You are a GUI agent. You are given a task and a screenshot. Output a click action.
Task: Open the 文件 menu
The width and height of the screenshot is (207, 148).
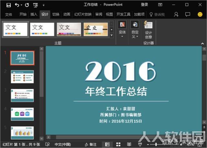[9, 14]
